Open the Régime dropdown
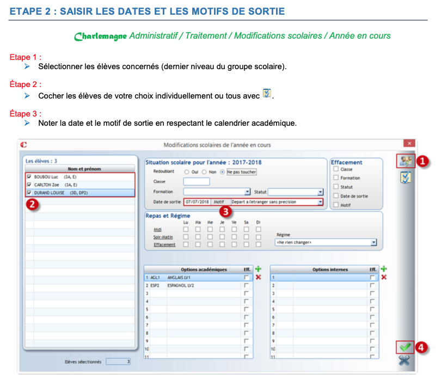This screenshot has width=441, height=386. pyautogui.click(x=373, y=242)
